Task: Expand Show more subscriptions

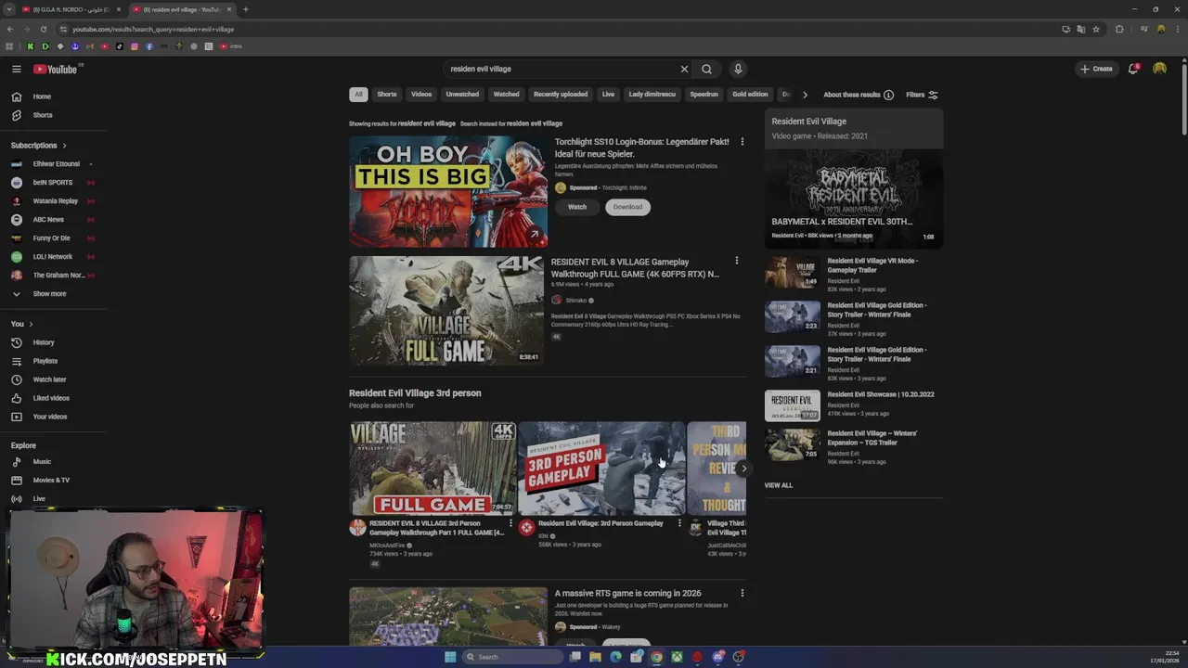Action: 52,293
